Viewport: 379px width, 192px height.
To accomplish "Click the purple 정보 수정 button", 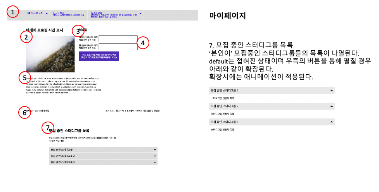I will [x=99, y=56].
